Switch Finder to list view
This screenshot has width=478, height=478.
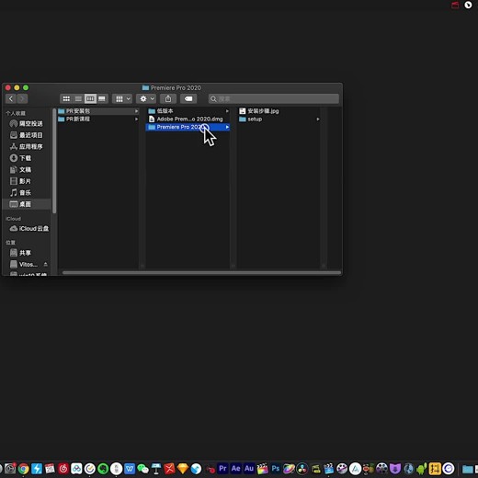[x=78, y=98]
